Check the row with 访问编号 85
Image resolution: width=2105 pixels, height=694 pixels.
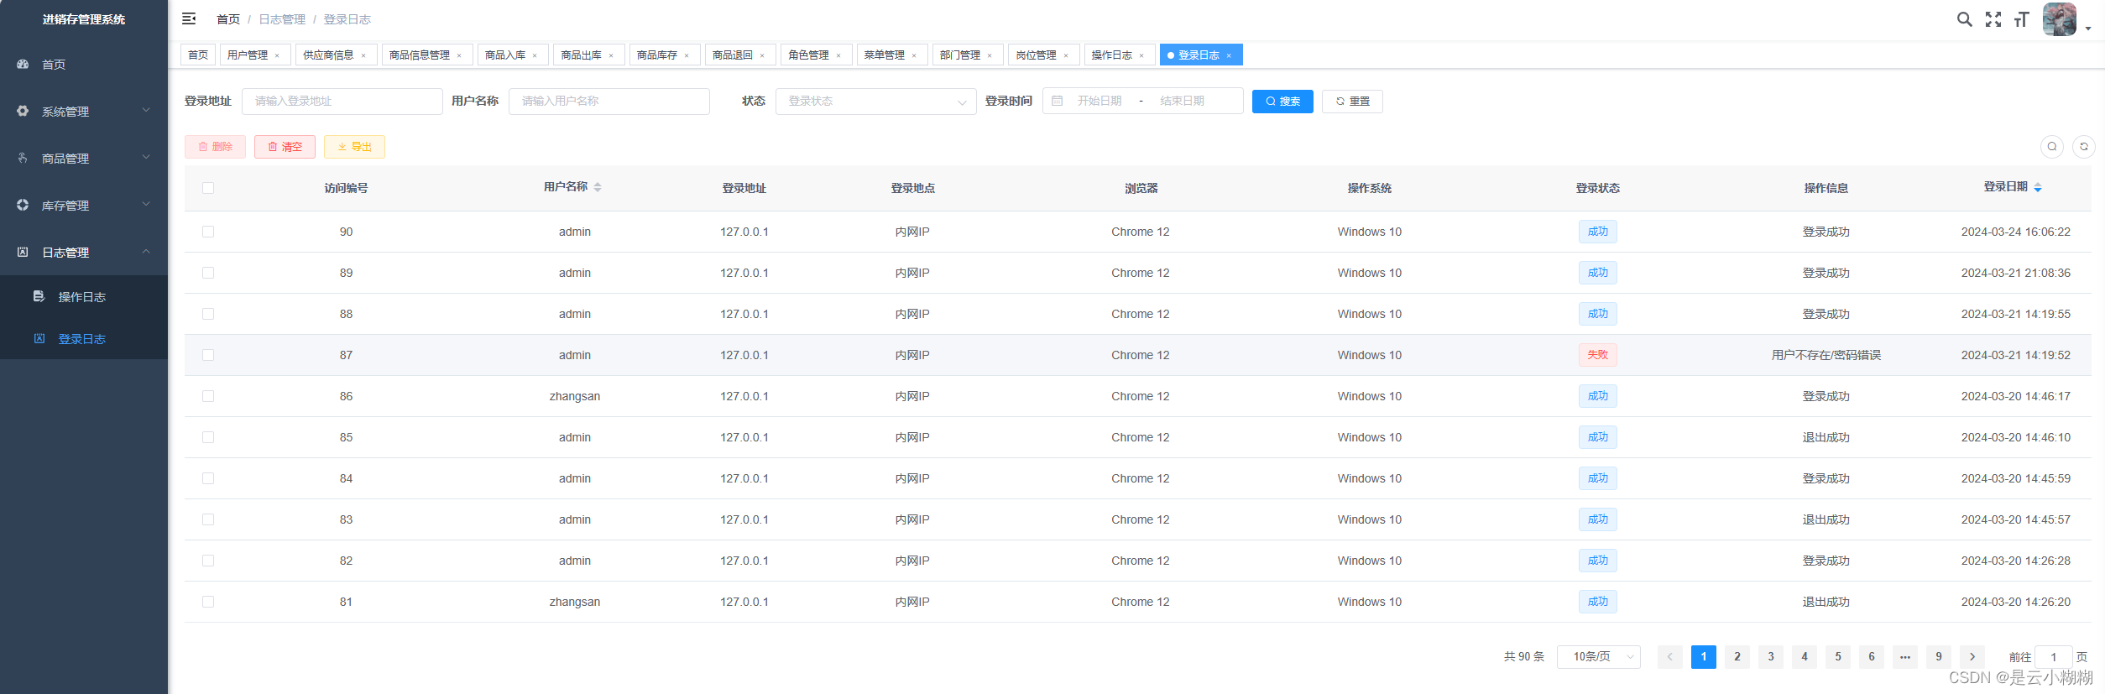[x=208, y=437]
